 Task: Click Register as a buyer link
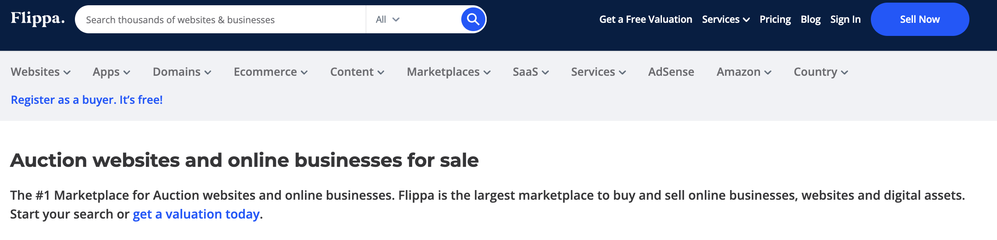point(87,100)
